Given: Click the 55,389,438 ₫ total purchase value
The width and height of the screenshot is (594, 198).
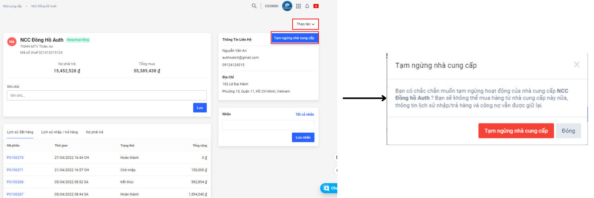Looking at the screenshot, I should pos(147,71).
